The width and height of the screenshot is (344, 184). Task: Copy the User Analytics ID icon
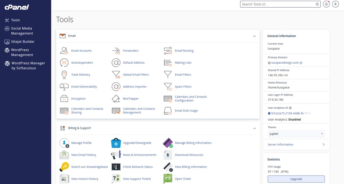pos(269,113)
